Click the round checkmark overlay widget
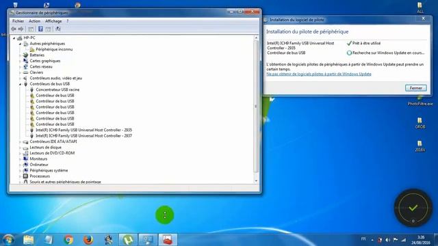 point(413,208)
